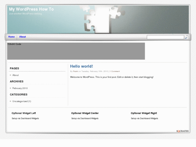The width and height of the screenshot is (196, 147).
Task: Click the 728x90 Code ad banner placeholder
Action: pyautogui.click(x=76, y=51)
